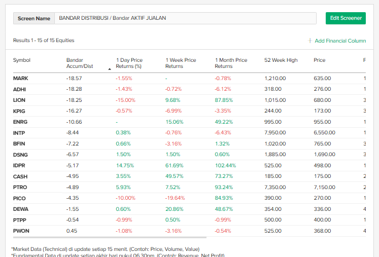Click the Screen Name input field
Viewport: 379px width, 257px height.
pos(185,18)
